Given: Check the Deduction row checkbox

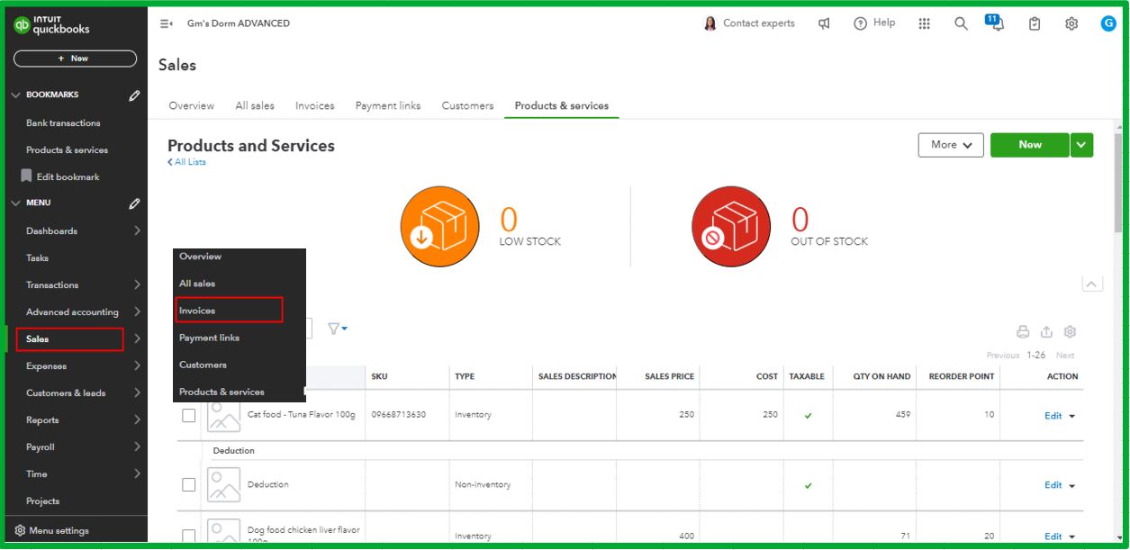Looking at the screenshot, I should pos(189,484).
